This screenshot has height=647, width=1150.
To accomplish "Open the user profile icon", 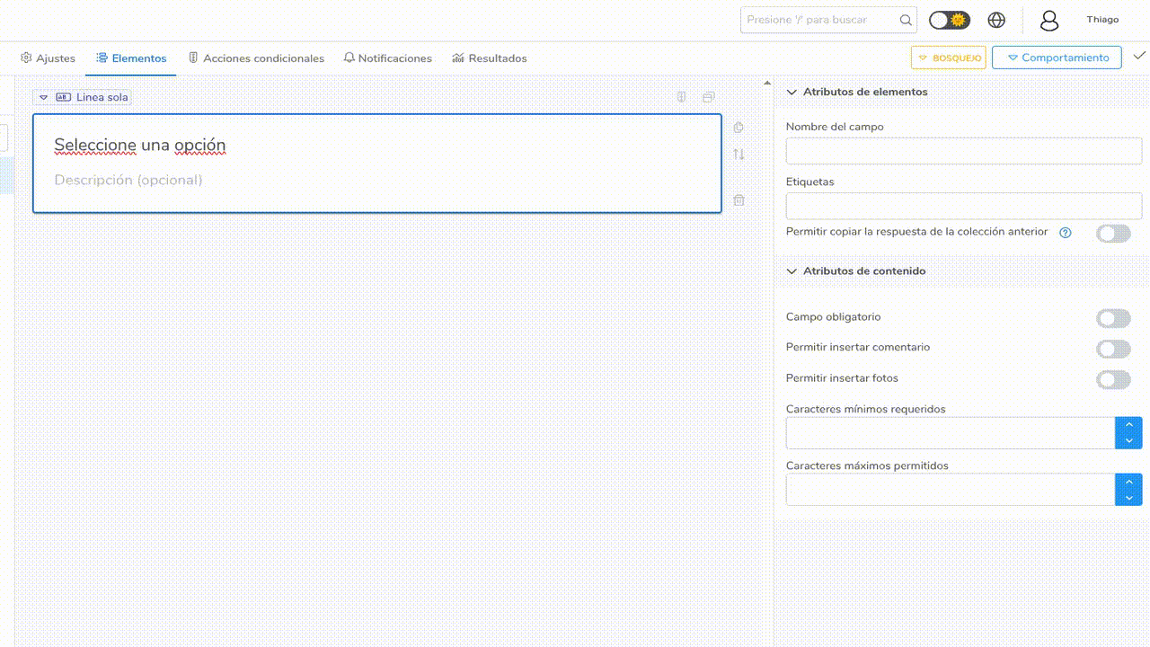I will [x=1048, y=21].
